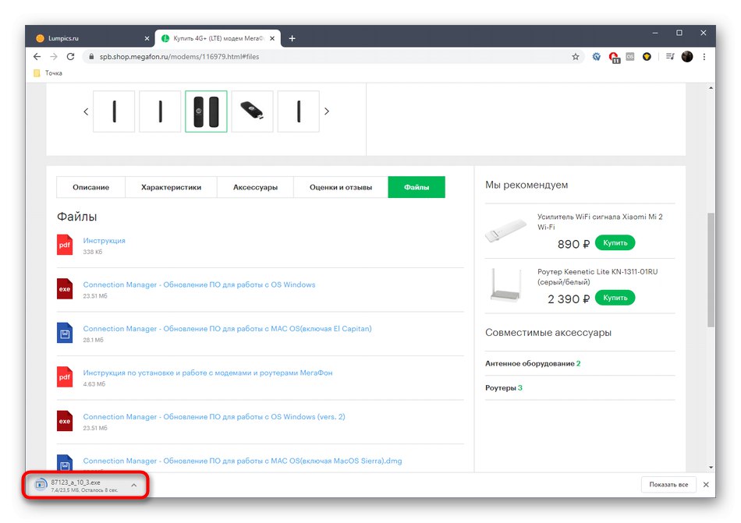Open the media control playlist icon
The height and width of the screenshot is (523, 741).
[670, 57]
